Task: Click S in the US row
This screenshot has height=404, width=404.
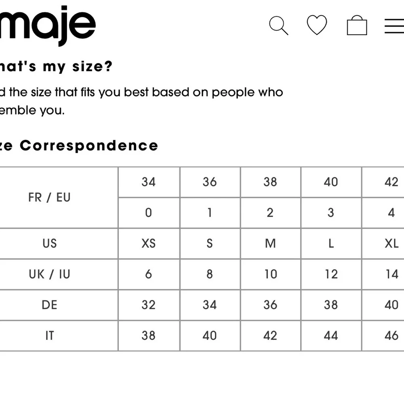Action: (x=210, y=243)
